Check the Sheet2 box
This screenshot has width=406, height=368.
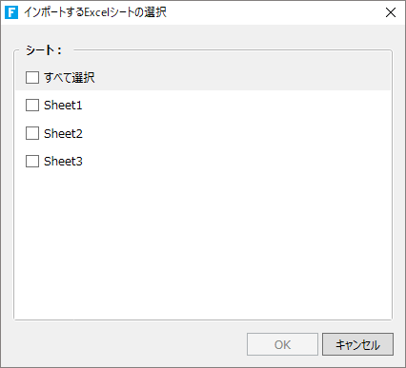point(32,133)
